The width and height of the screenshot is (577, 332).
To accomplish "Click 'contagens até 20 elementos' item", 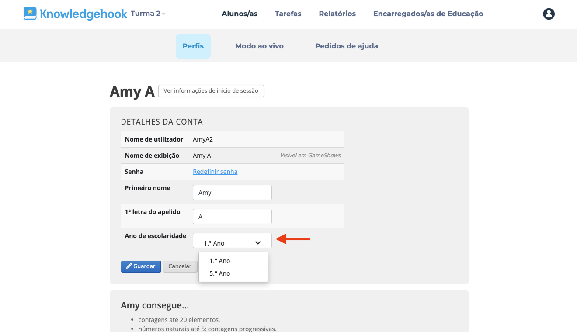I will pos(179,319).
